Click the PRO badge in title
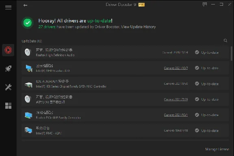 141,5
